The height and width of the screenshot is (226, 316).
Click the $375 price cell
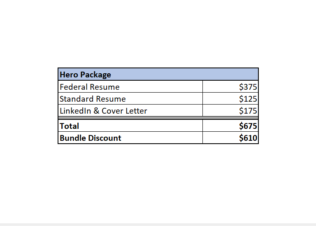248,87
